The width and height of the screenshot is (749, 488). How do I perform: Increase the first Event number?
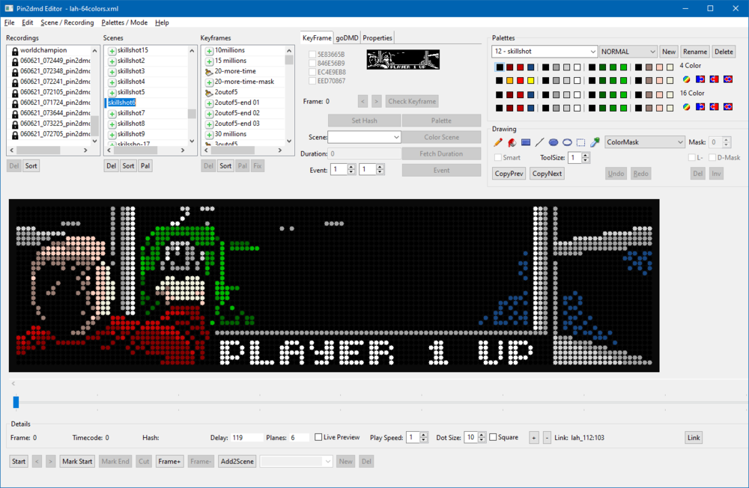(x=351, y=167)
